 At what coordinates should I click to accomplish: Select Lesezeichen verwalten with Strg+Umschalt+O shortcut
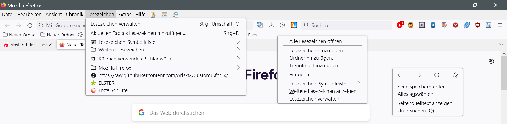coord(166,24)
